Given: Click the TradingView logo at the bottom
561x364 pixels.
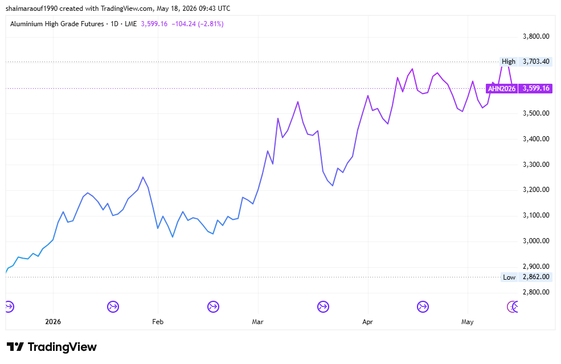Looking at the screenshot, I should [x=52, y=347].
